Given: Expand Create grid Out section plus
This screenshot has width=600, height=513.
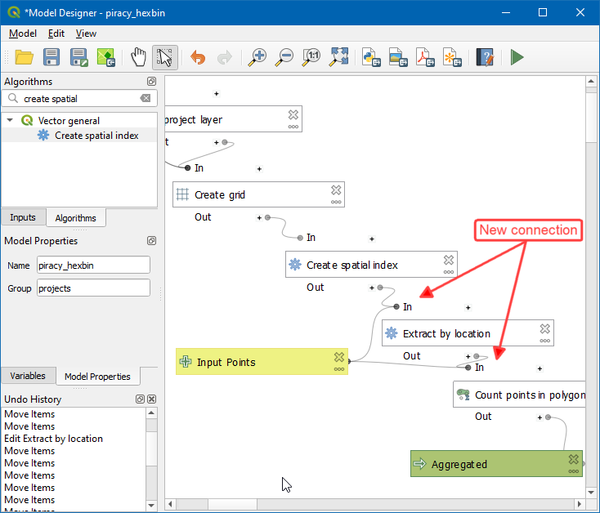Looking at the screenshot, I should pyautogui.click(x=259, y=217).
